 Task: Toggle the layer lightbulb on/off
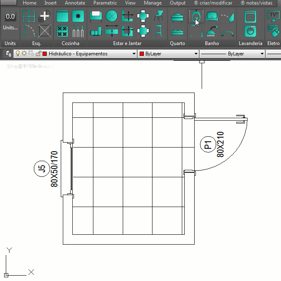[x=18, y=54]
